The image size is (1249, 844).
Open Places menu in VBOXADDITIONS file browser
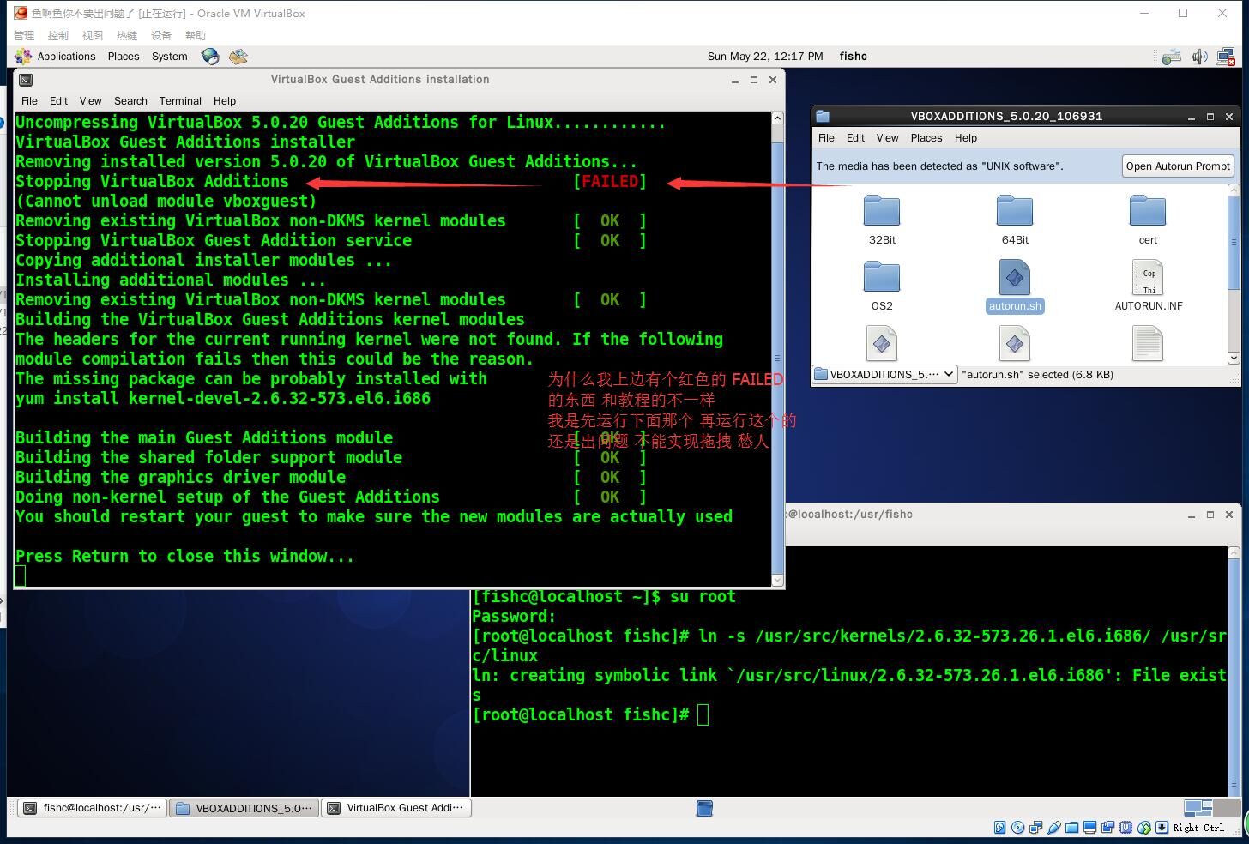pyautogui.click(x=926, y=138)
